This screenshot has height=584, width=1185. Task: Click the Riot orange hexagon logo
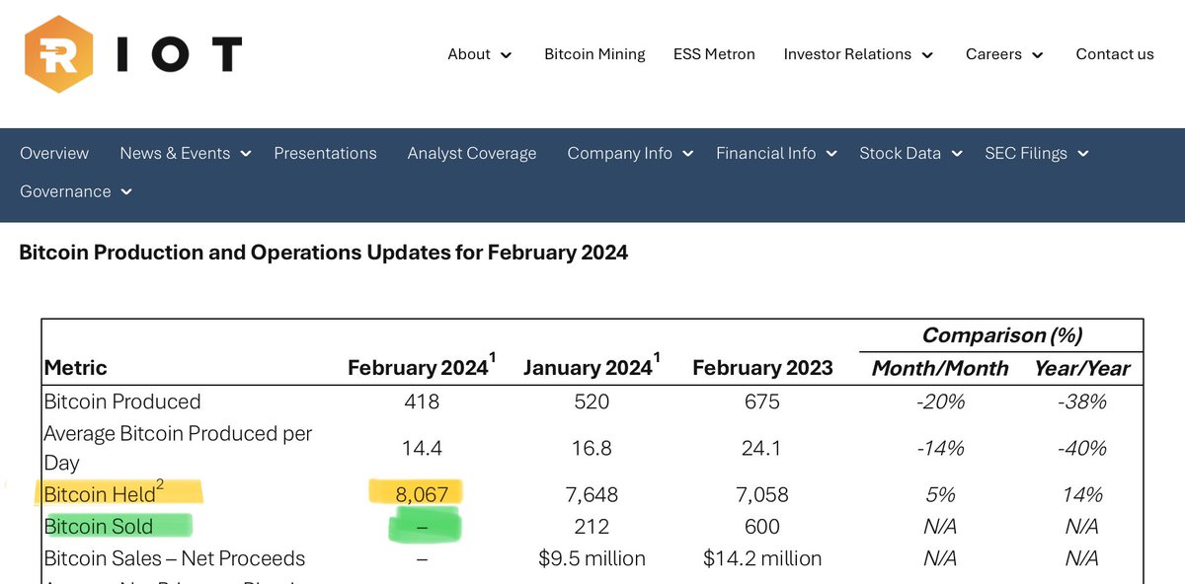tap(59, 54)
